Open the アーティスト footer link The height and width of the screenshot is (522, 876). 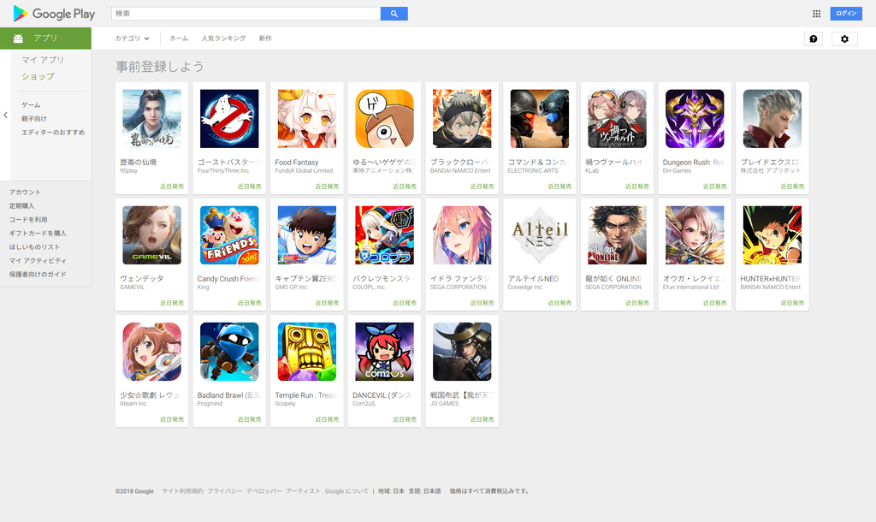point(304,491)
